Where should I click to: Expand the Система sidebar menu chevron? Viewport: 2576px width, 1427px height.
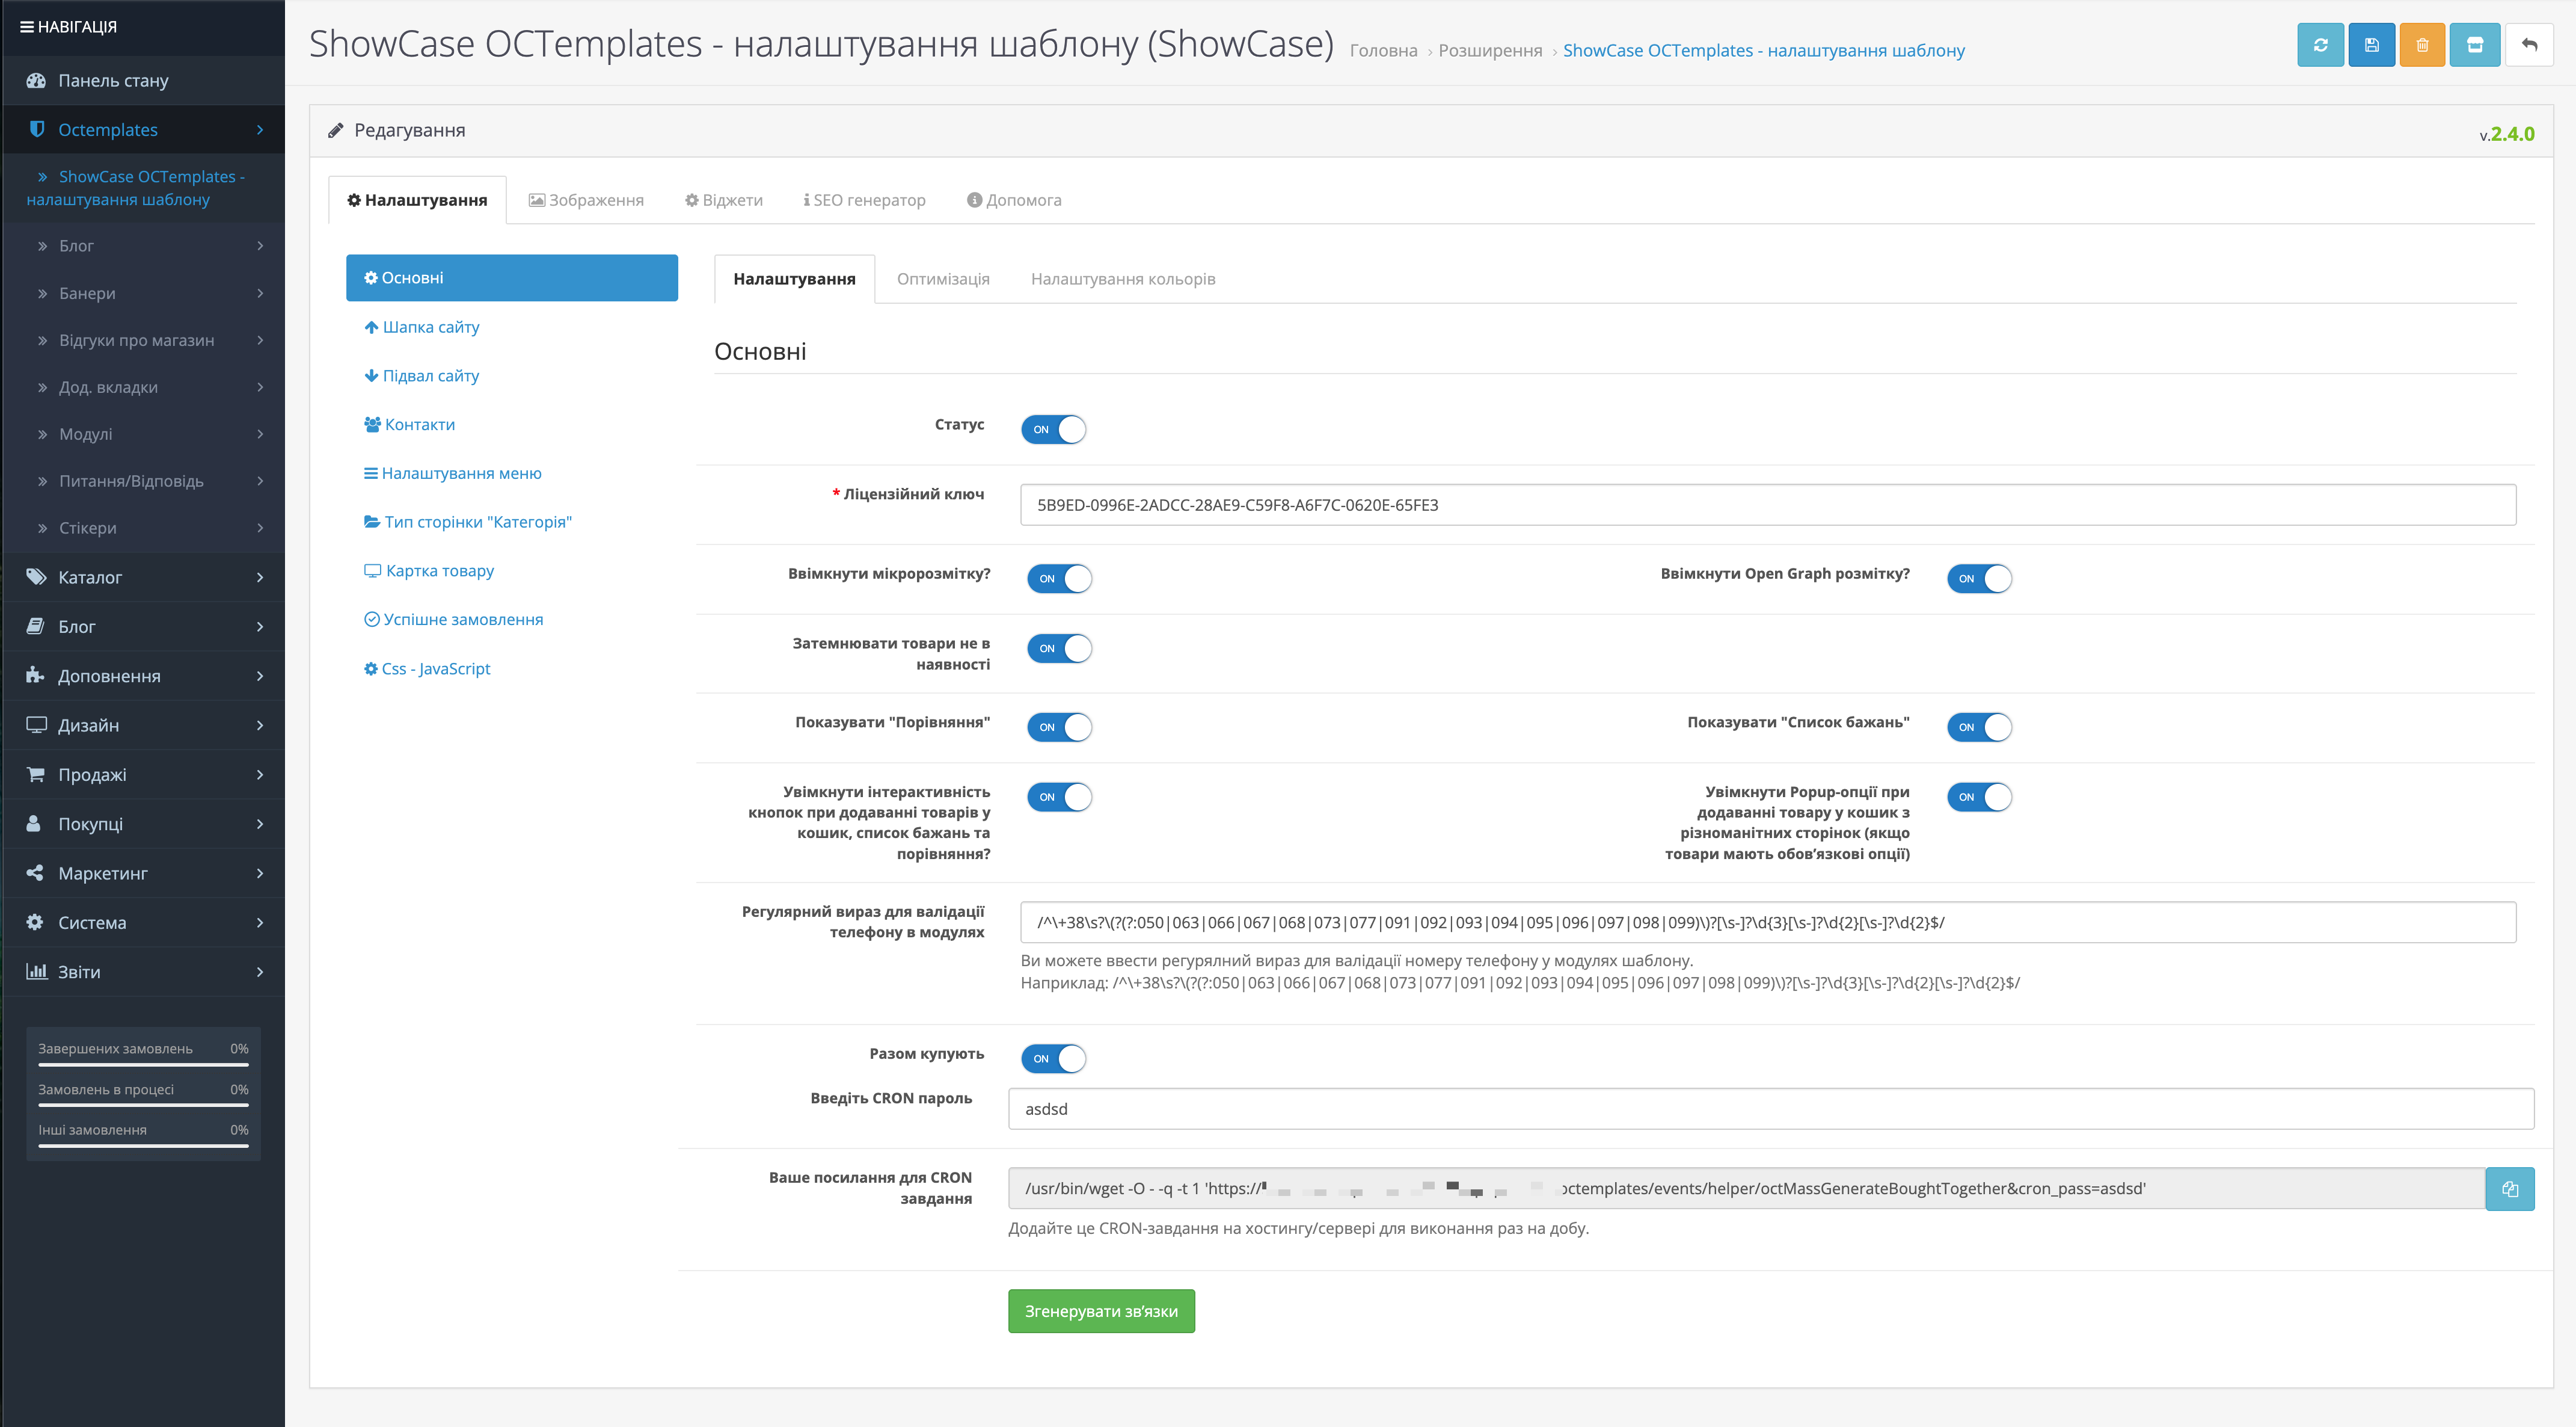tap(260, 923)
